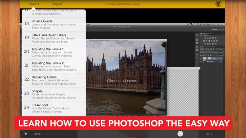Image resolution: width=246 pixels, height=138 pixels.
Task: Hide the Background layer eye icon
Action: pyautogui.click(x=201, y=61)
